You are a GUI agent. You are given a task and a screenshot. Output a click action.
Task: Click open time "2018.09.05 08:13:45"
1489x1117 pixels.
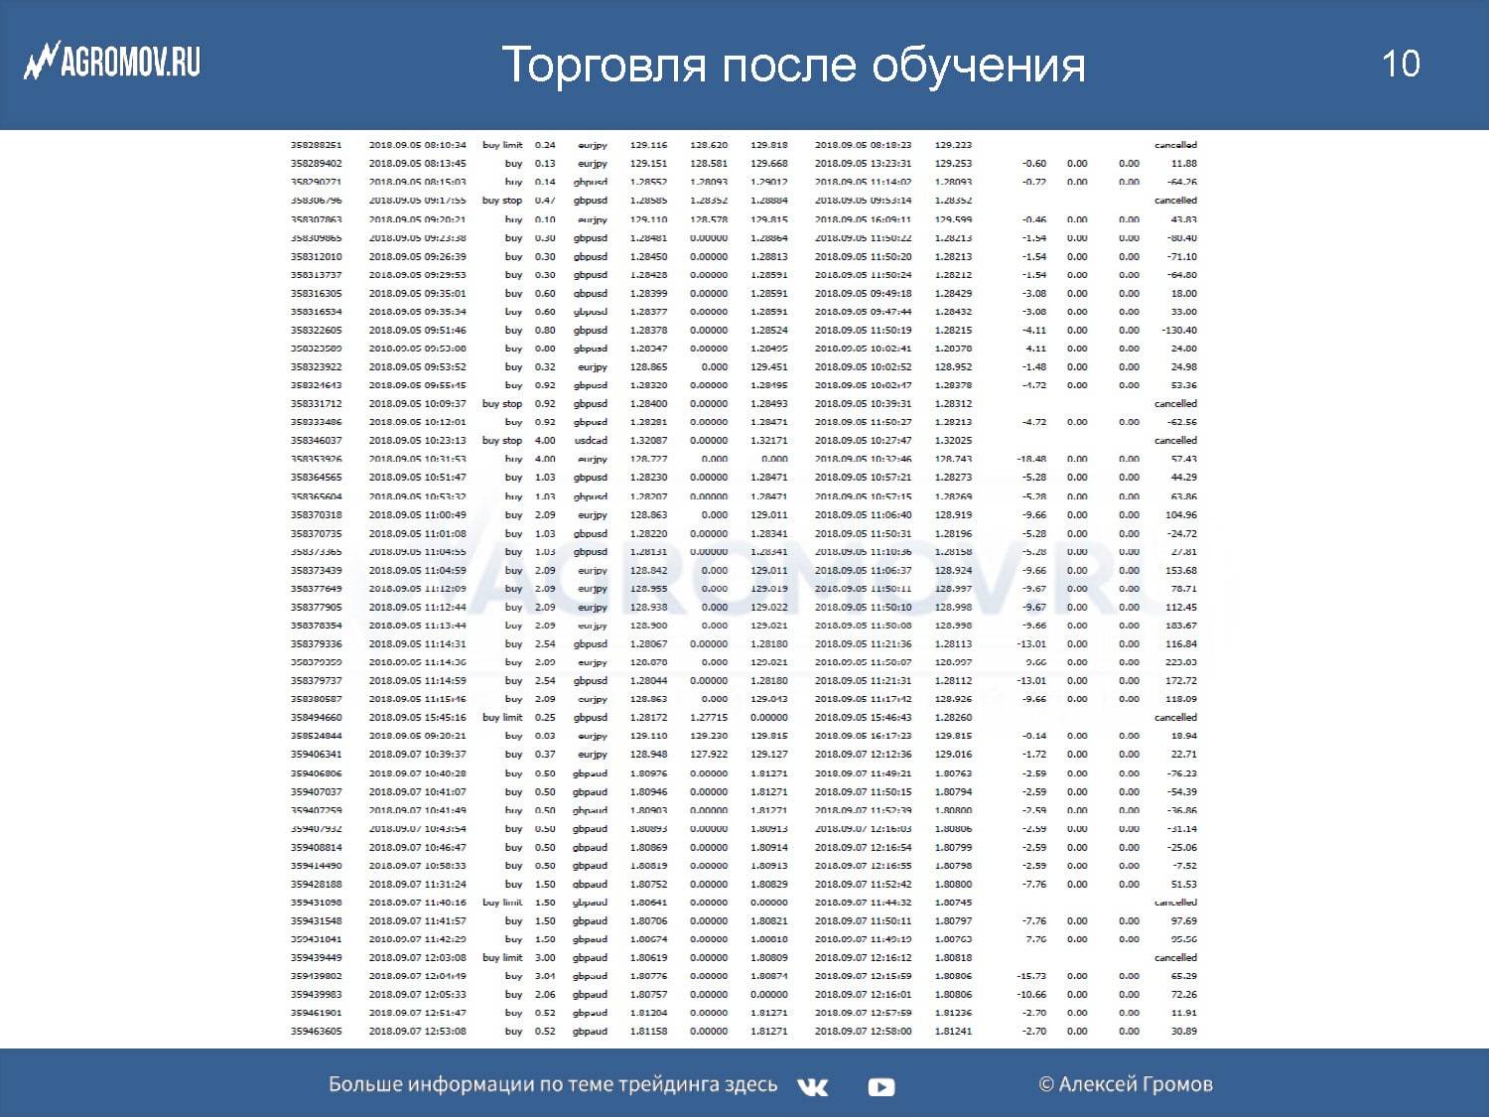(417, 164)
